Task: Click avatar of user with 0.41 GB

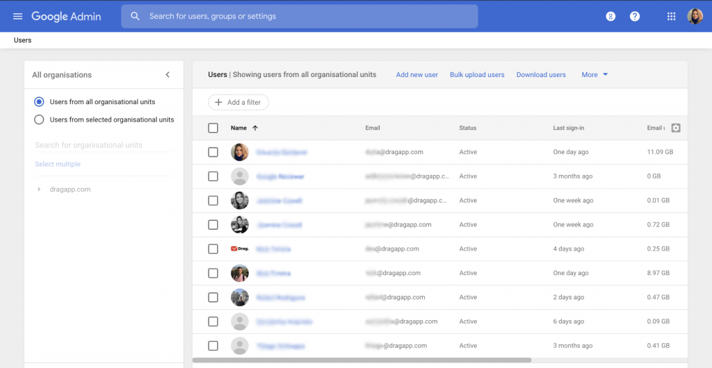Action: [x=240, y=346]
